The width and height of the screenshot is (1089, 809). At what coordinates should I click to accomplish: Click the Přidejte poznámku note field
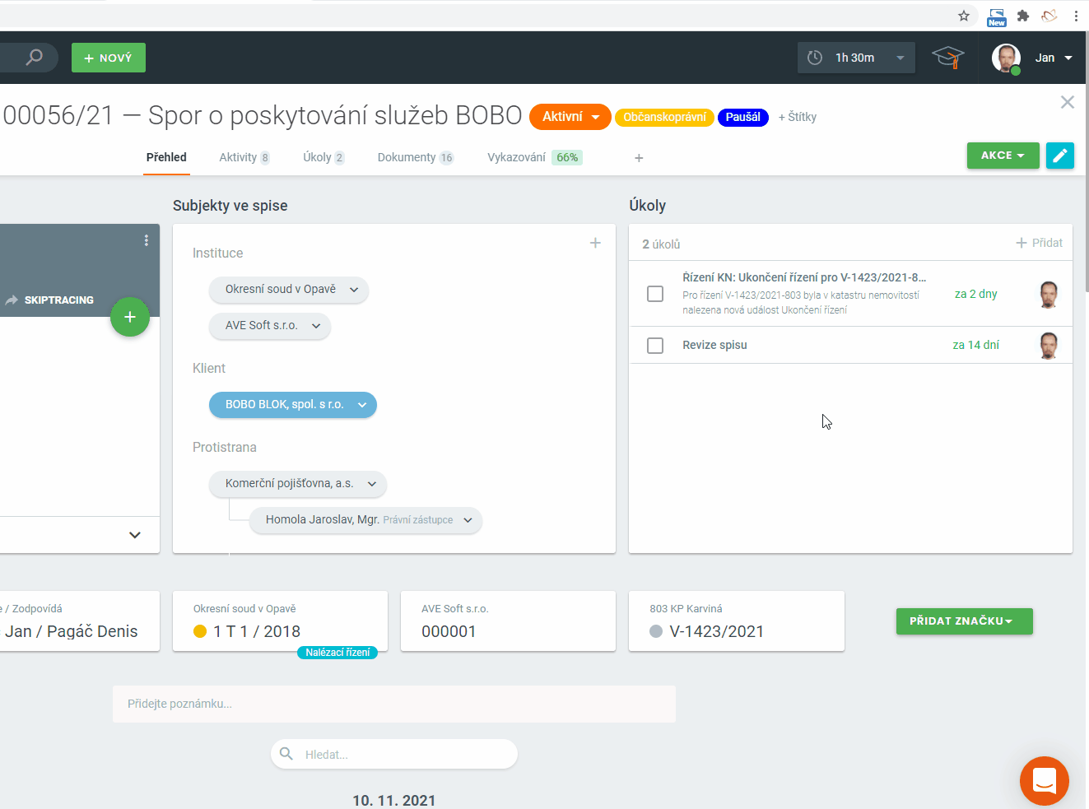point(393,704)
